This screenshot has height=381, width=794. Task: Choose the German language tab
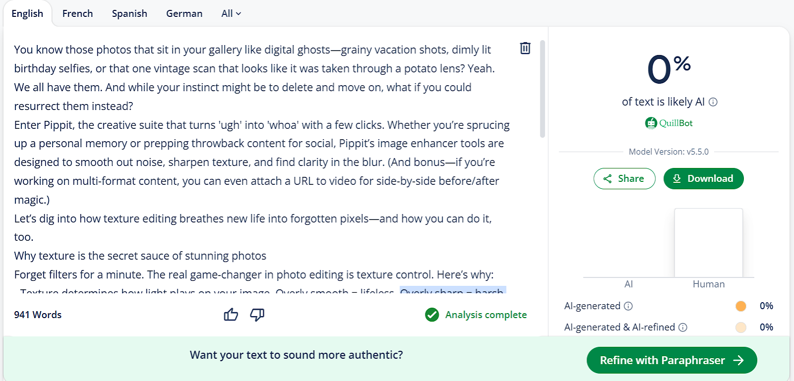[184, 14]
